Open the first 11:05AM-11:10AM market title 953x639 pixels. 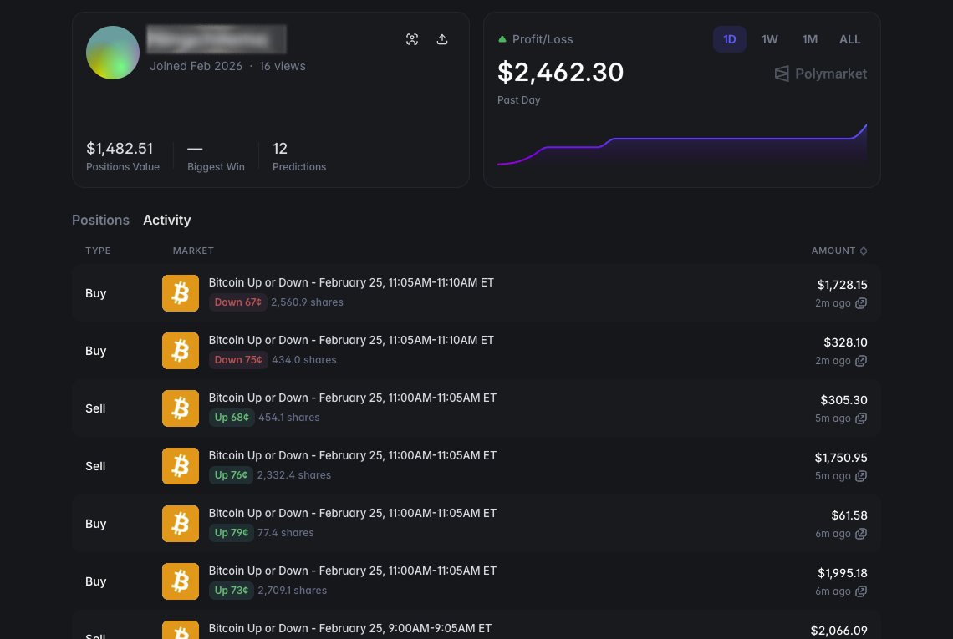point(351,282)
